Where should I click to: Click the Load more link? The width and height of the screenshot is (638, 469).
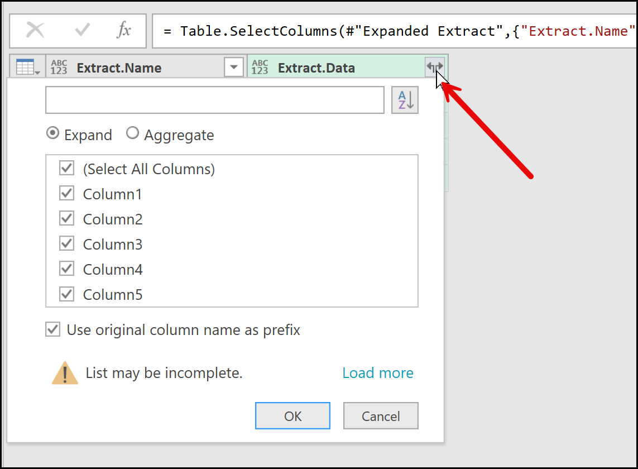point(378,373)
